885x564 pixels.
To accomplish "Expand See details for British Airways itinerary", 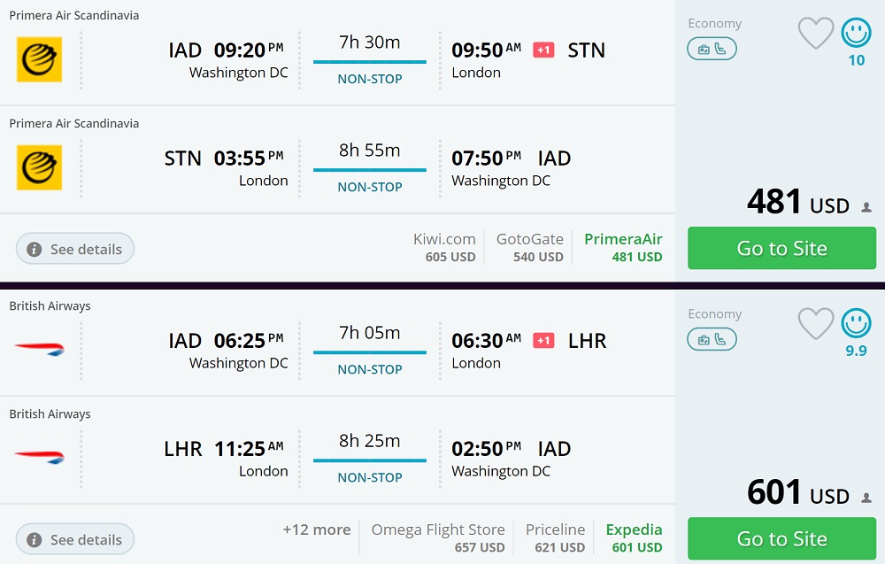I will click(75, 539).
